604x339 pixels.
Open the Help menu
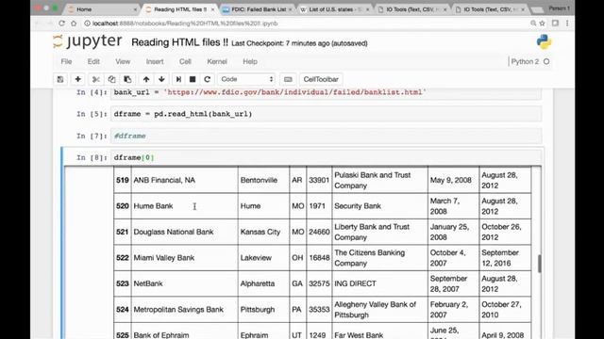250,61
